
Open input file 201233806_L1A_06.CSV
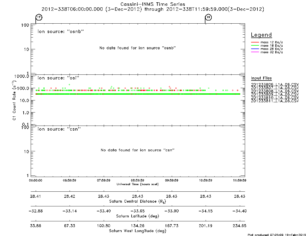coord(275,85)
